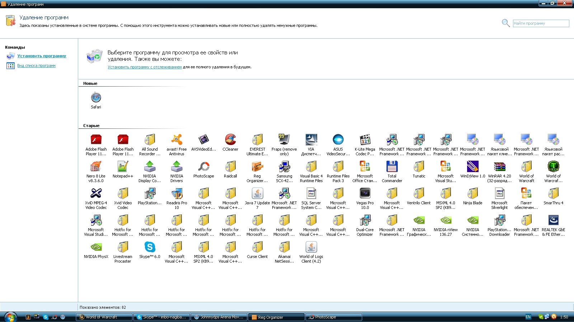This screenshot has width=574, height=322.
Task: Select the Notepad++ program icon
Action: click(123, 166)
